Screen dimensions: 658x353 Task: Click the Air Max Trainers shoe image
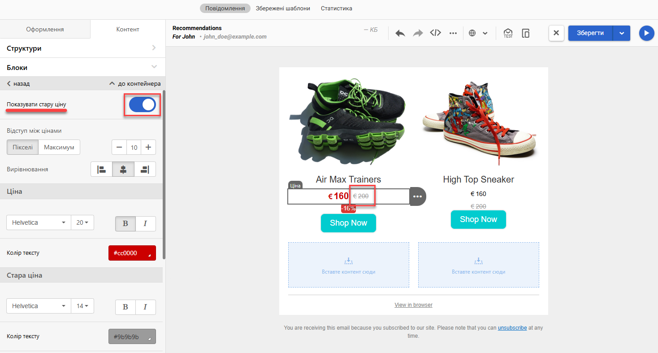coord(349,121)
